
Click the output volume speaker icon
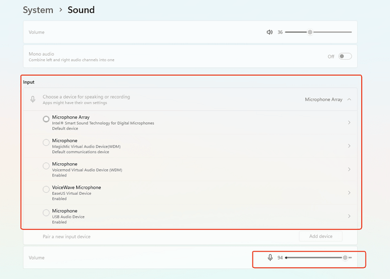pos(270,32)
